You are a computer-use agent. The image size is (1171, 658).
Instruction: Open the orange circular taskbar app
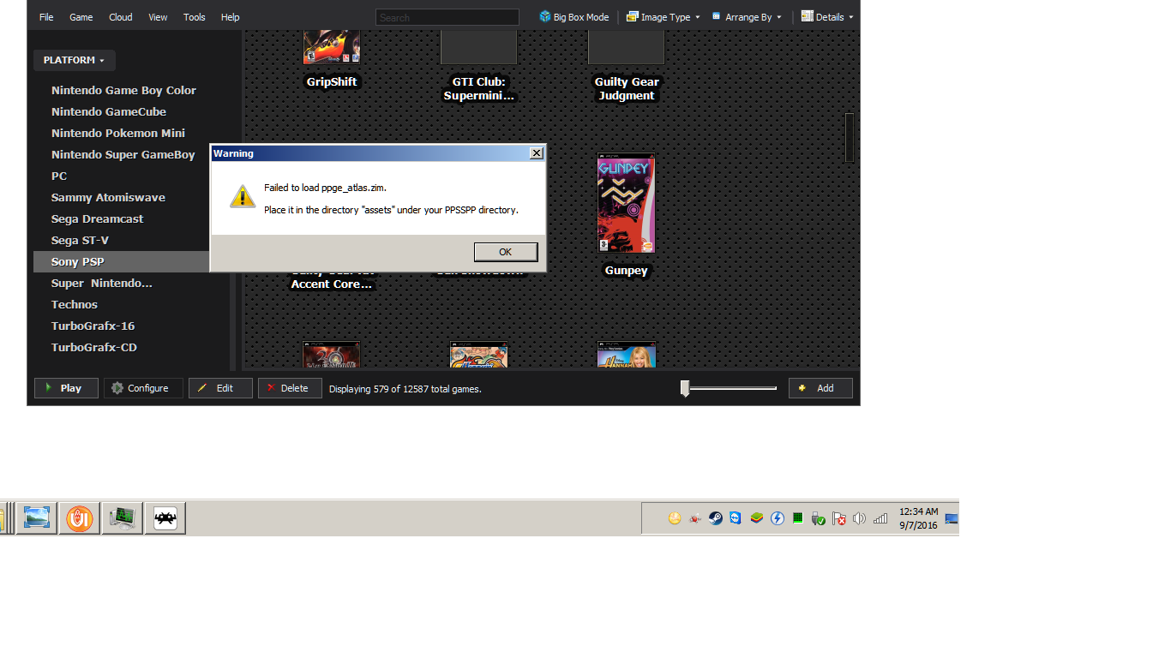point(80,518)
